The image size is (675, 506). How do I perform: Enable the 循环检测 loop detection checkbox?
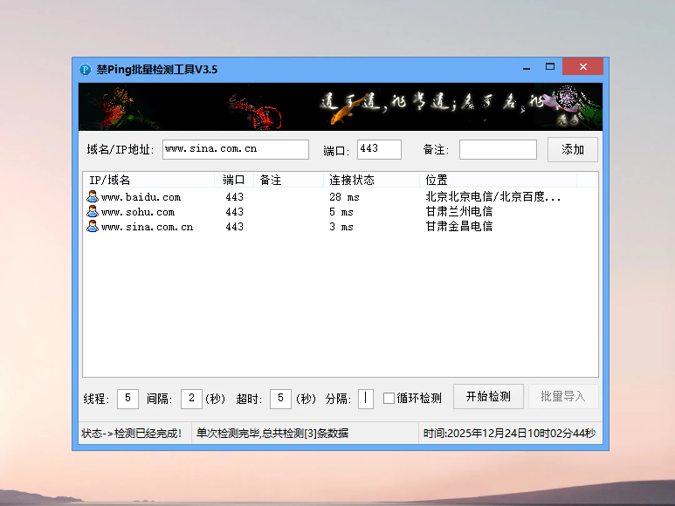click(x=389, y=398)
